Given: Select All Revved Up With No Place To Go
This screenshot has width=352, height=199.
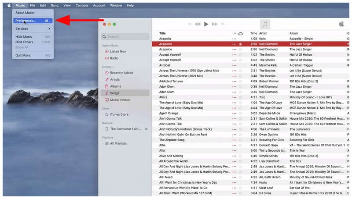Looking at the screenshot, I should click(x=250, y=188).
